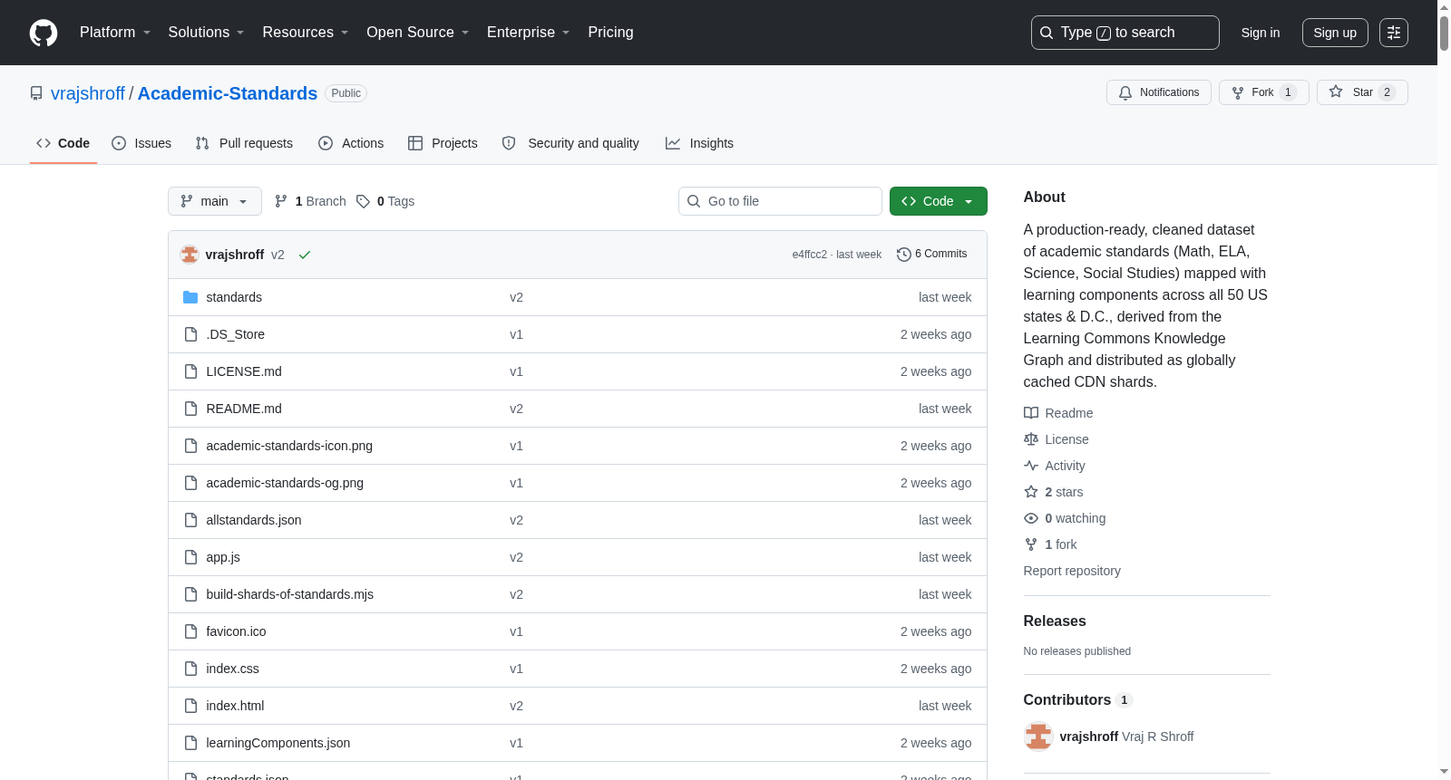Open the Actions tab
The height and width of the screenshot is (780, 1451).
351,143
